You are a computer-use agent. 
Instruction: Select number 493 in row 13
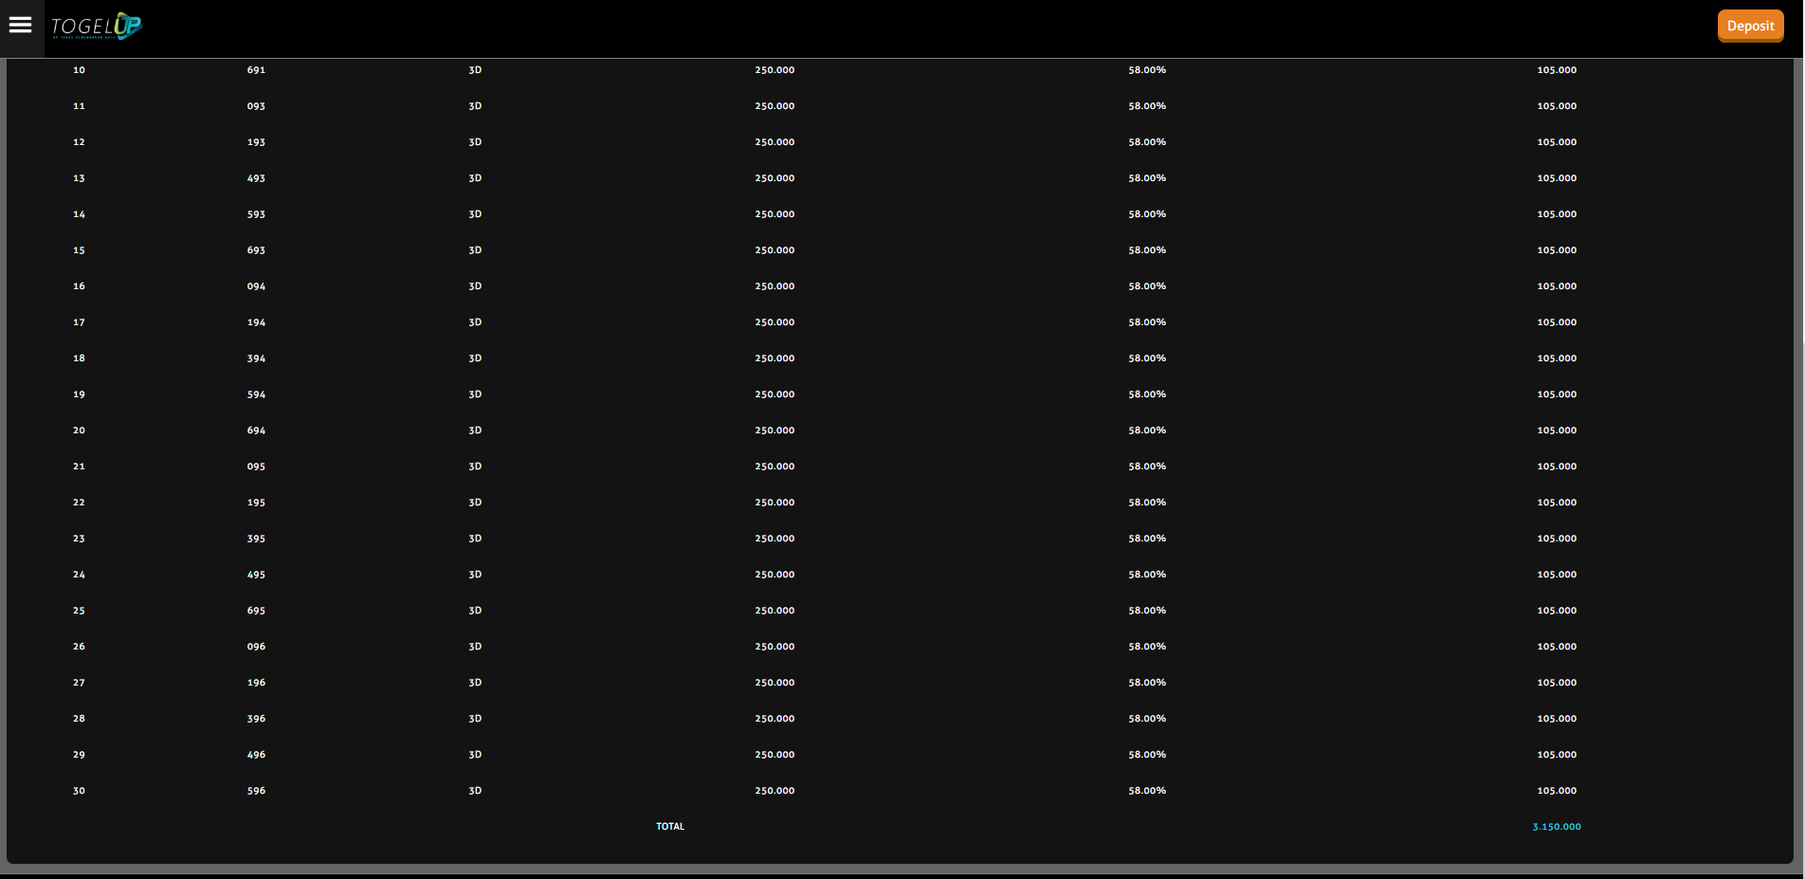[256, 178]
